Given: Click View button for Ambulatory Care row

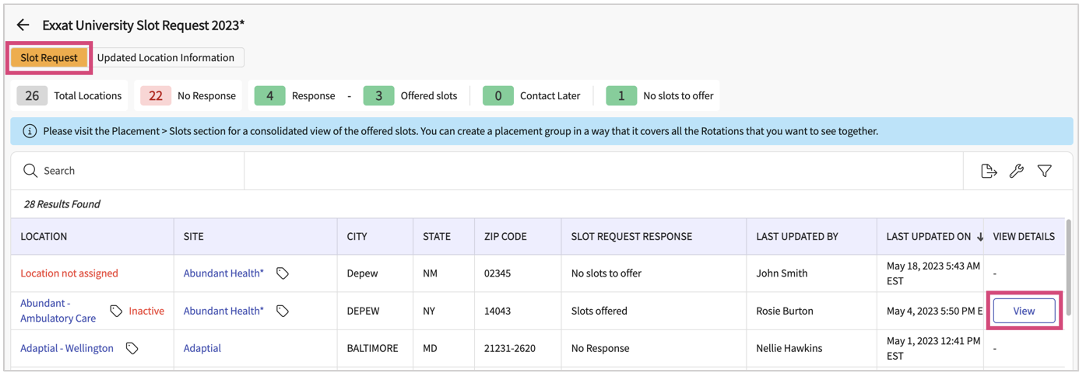Looking at the screenshot, I should coord(1024,311).
